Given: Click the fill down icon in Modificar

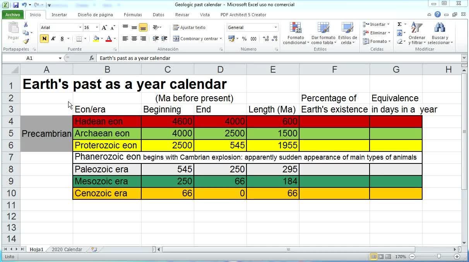Looking at the screenshot, I should 399,33.
